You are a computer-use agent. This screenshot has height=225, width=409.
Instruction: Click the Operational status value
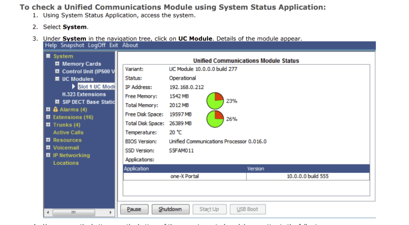pos(183,78)
